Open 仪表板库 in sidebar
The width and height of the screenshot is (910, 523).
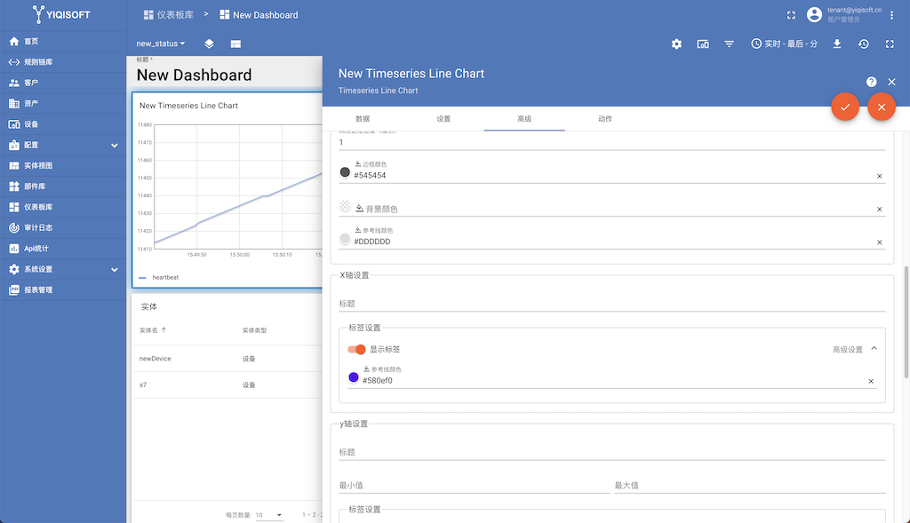(x=63, y=207)
